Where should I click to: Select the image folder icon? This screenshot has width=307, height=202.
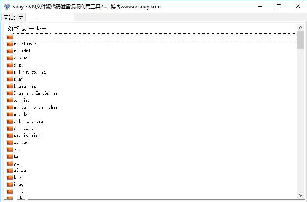click(10, 184)
